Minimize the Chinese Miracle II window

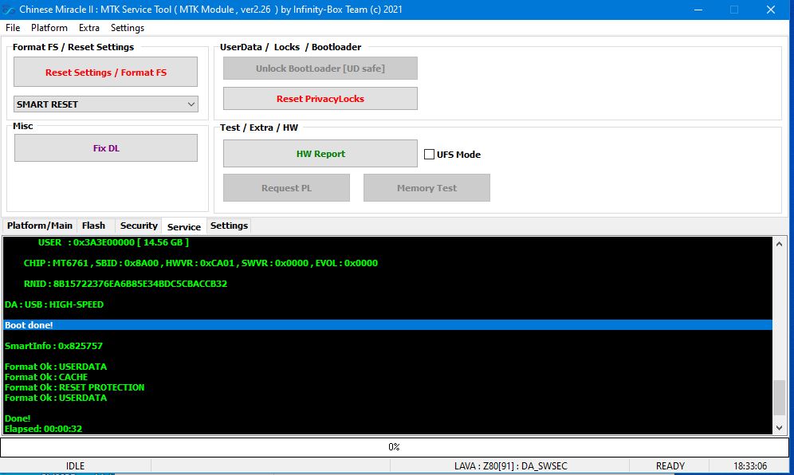tap(698, 10)
